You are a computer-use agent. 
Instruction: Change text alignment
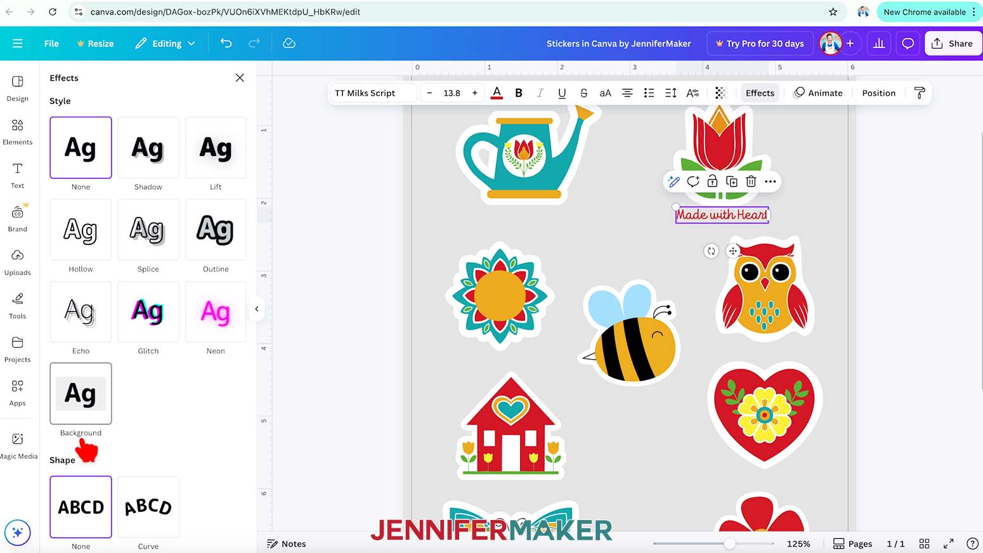point(627,93)
